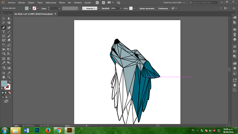Click Ajustar documento button
Screen dimensions: 238x134
pyautogui.click(x=147, y=8)
